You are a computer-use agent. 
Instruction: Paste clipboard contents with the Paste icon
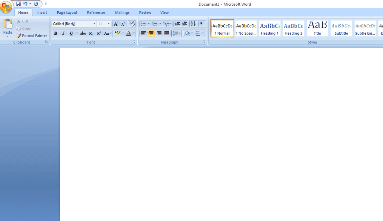pyautogui.click(x=8, y=24)
